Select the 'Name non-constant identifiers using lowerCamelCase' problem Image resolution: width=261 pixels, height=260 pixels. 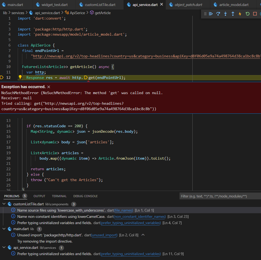(x=130, y=217)
